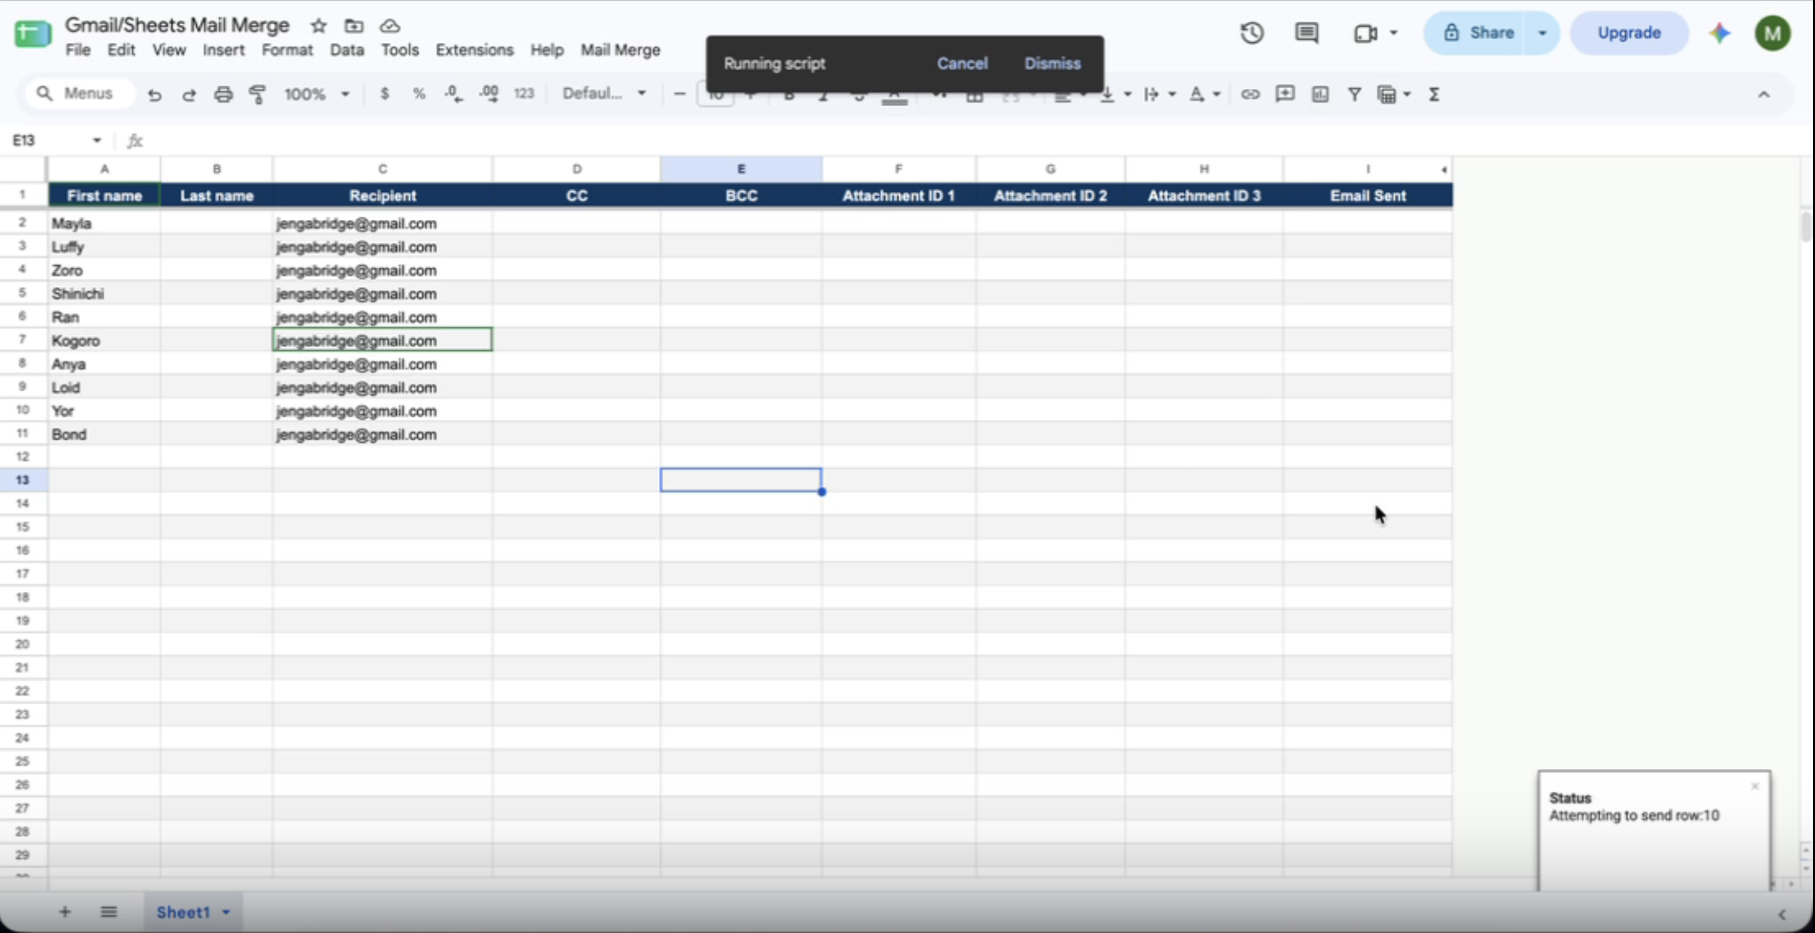Start a Meet call camera icon
The height and width of the screenshot is (933, 1815).
pos(1365,33)
